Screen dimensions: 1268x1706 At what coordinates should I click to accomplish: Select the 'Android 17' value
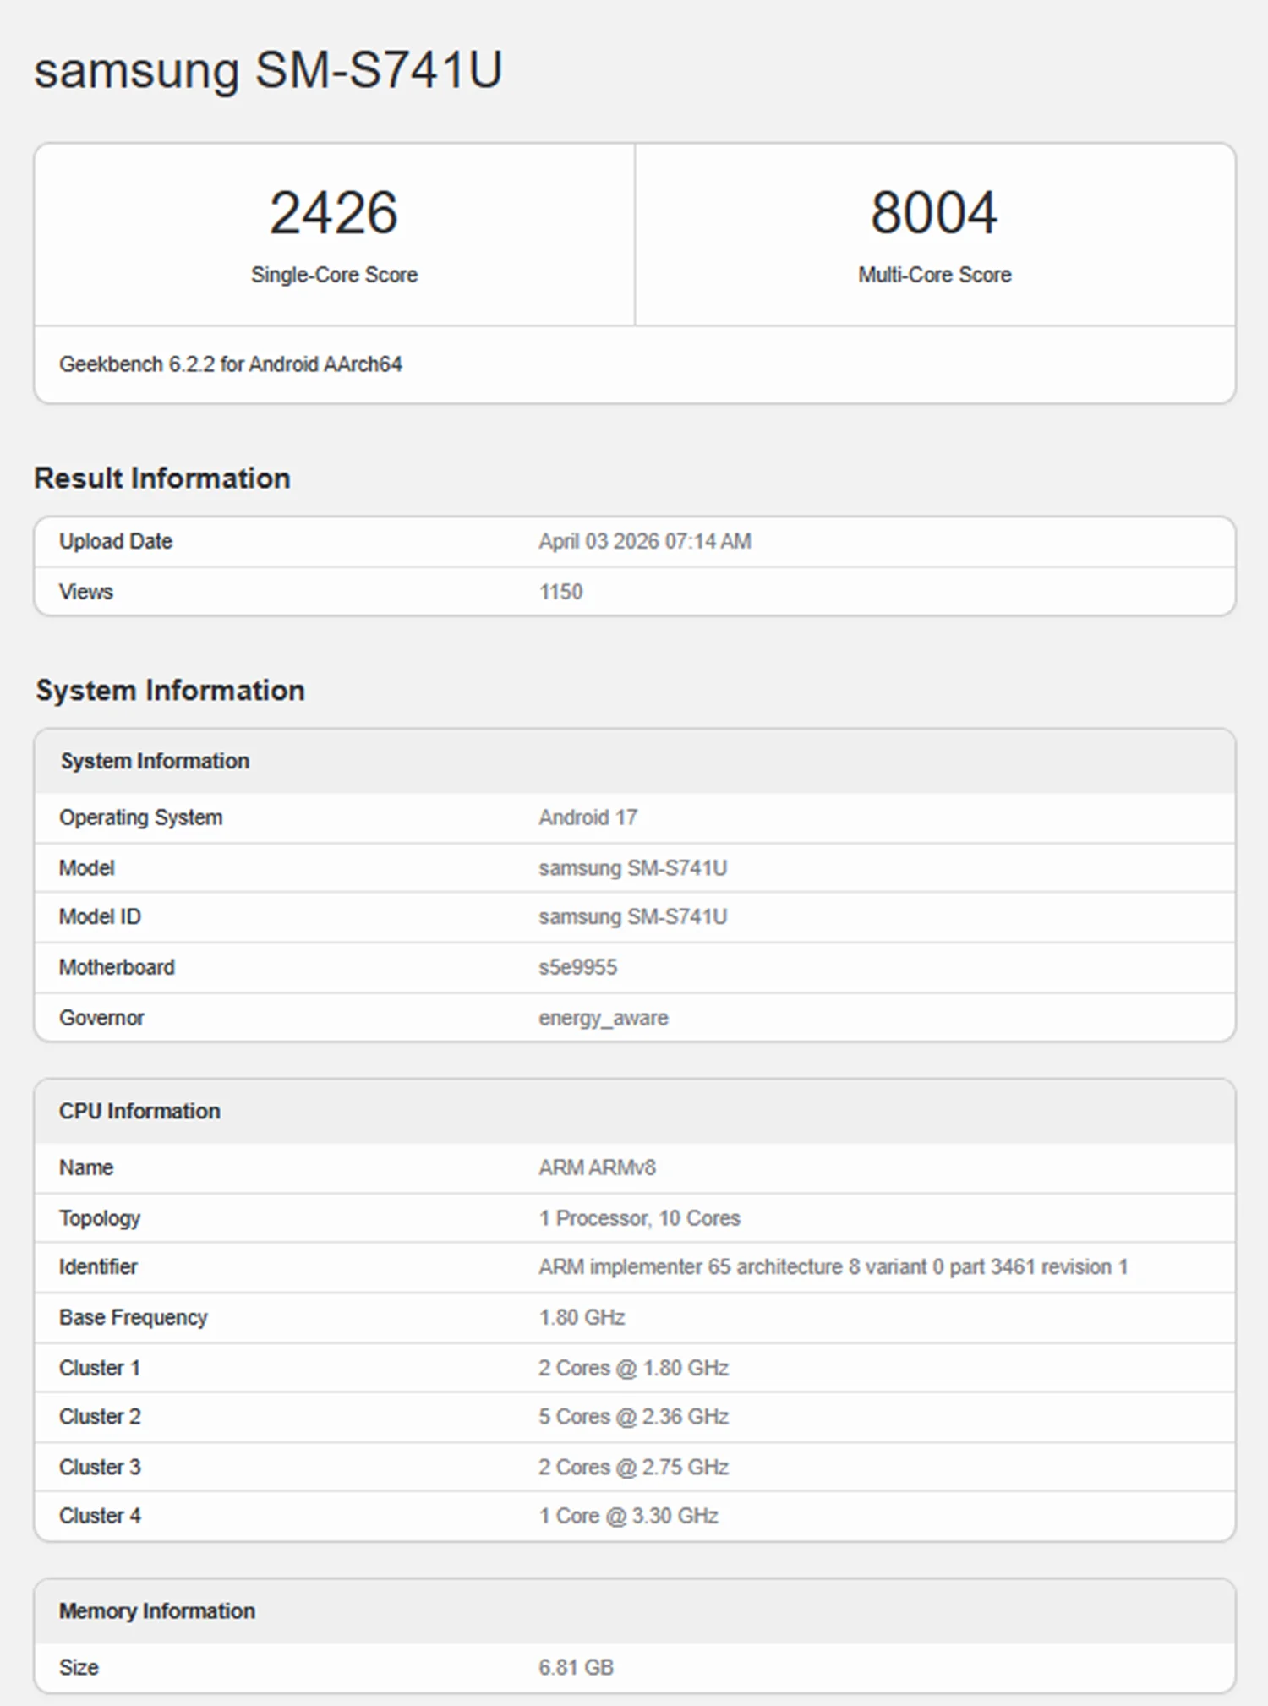coord(588,817)
